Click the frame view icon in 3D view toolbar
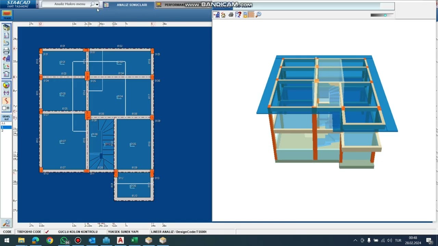This screenshot has width=438, height=246. click(x=216, y=15)
